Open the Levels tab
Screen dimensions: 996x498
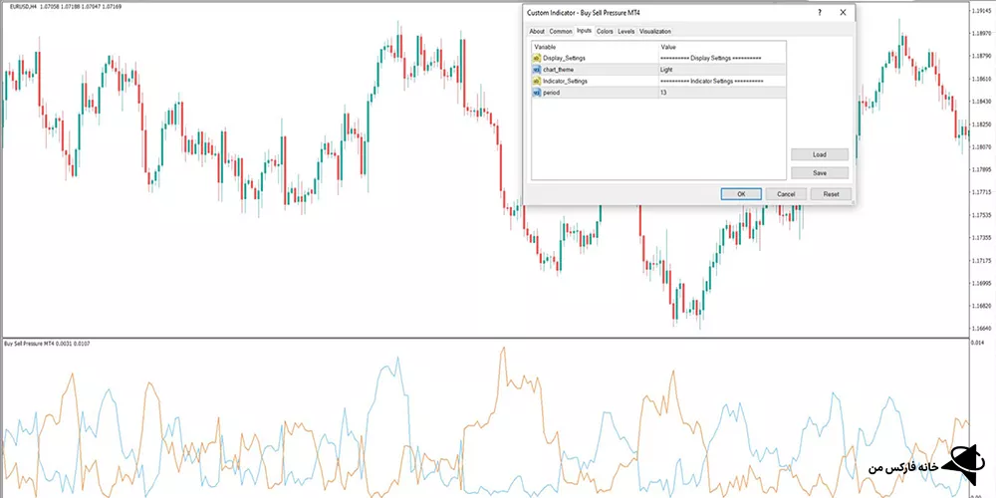click(x=625, y=31)
